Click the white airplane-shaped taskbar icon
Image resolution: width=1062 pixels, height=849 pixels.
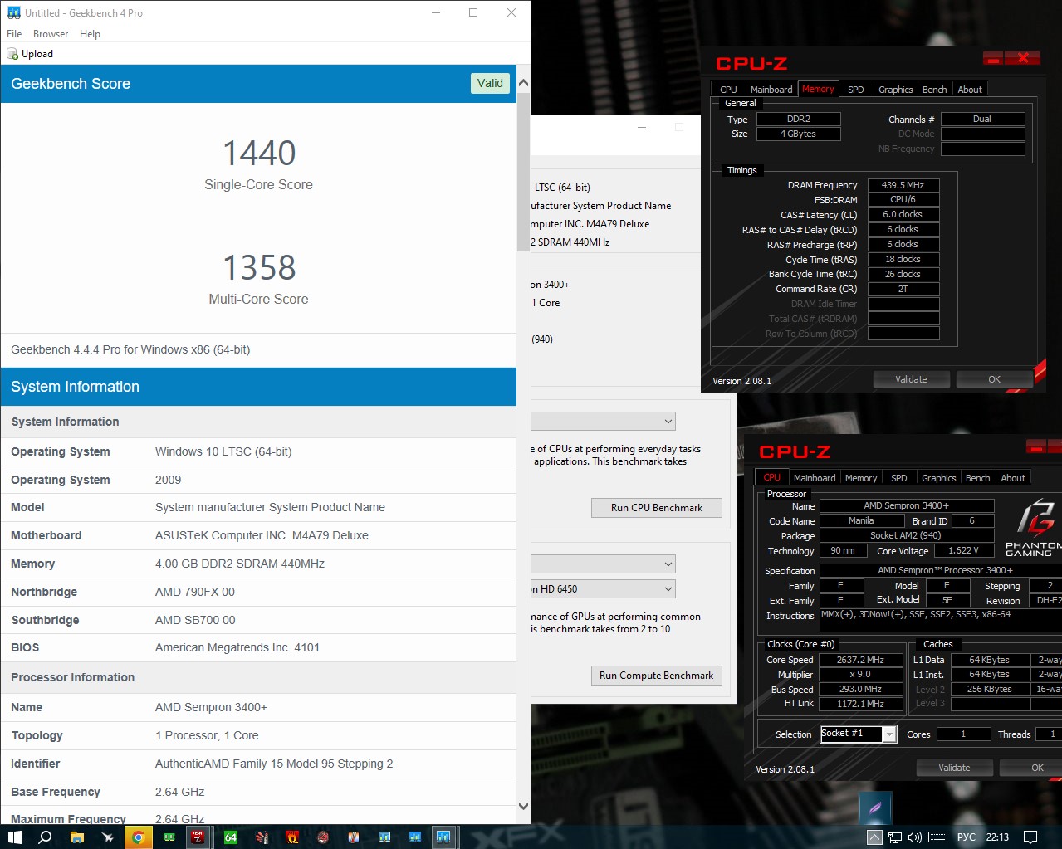107,837
